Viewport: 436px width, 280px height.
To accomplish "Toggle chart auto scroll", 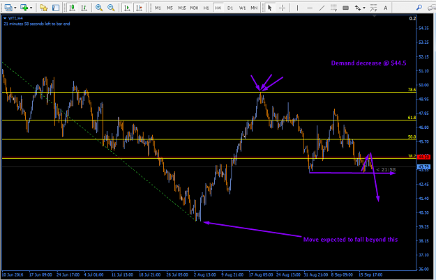I will tap(127, 8).
